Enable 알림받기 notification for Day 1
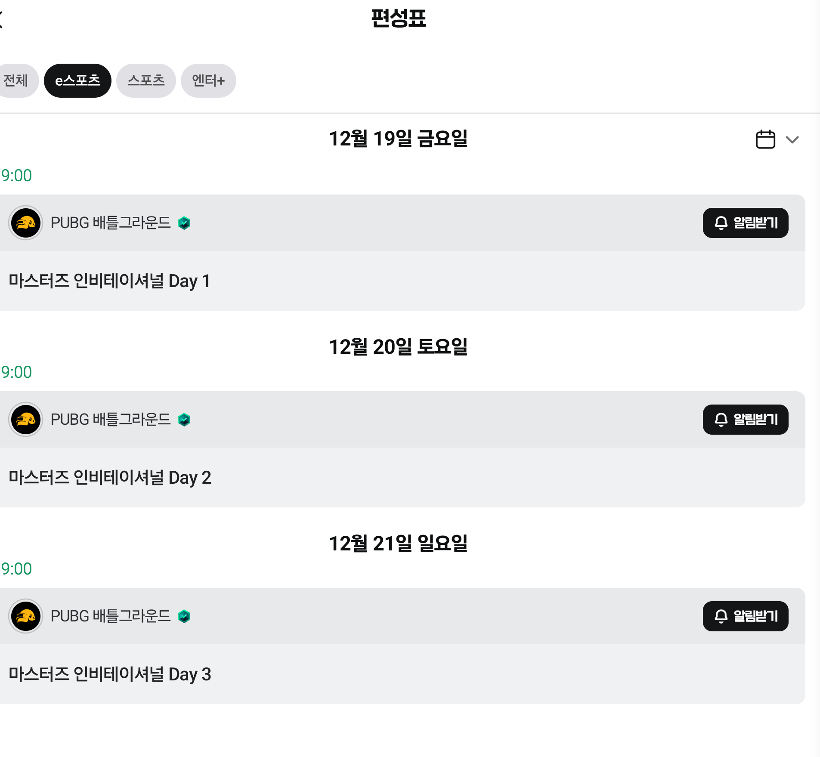This screenshot has height=757, width=820. (x=745, y=223)
